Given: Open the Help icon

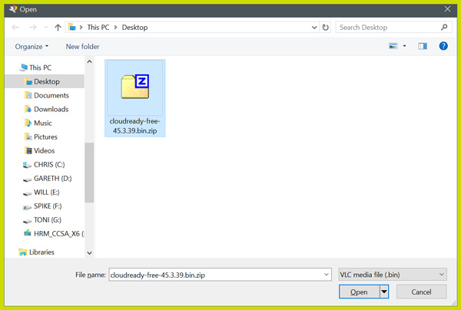Looking at the screenshot, I should point(443,46).
